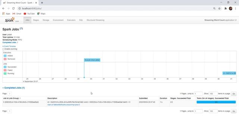Open a new browser tab

coord(42,3)
